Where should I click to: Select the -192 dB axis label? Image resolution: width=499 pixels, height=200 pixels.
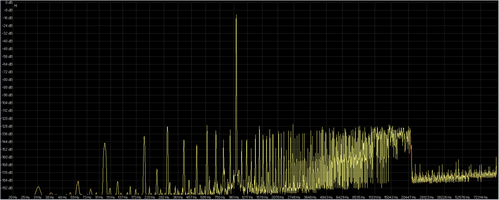click(7, 188)
